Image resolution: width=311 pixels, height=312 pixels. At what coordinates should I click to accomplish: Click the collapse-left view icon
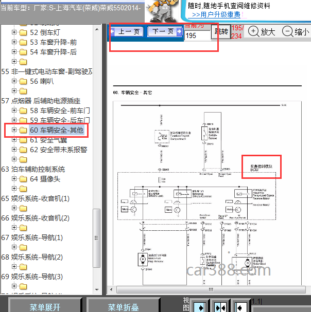coord(240,307)
